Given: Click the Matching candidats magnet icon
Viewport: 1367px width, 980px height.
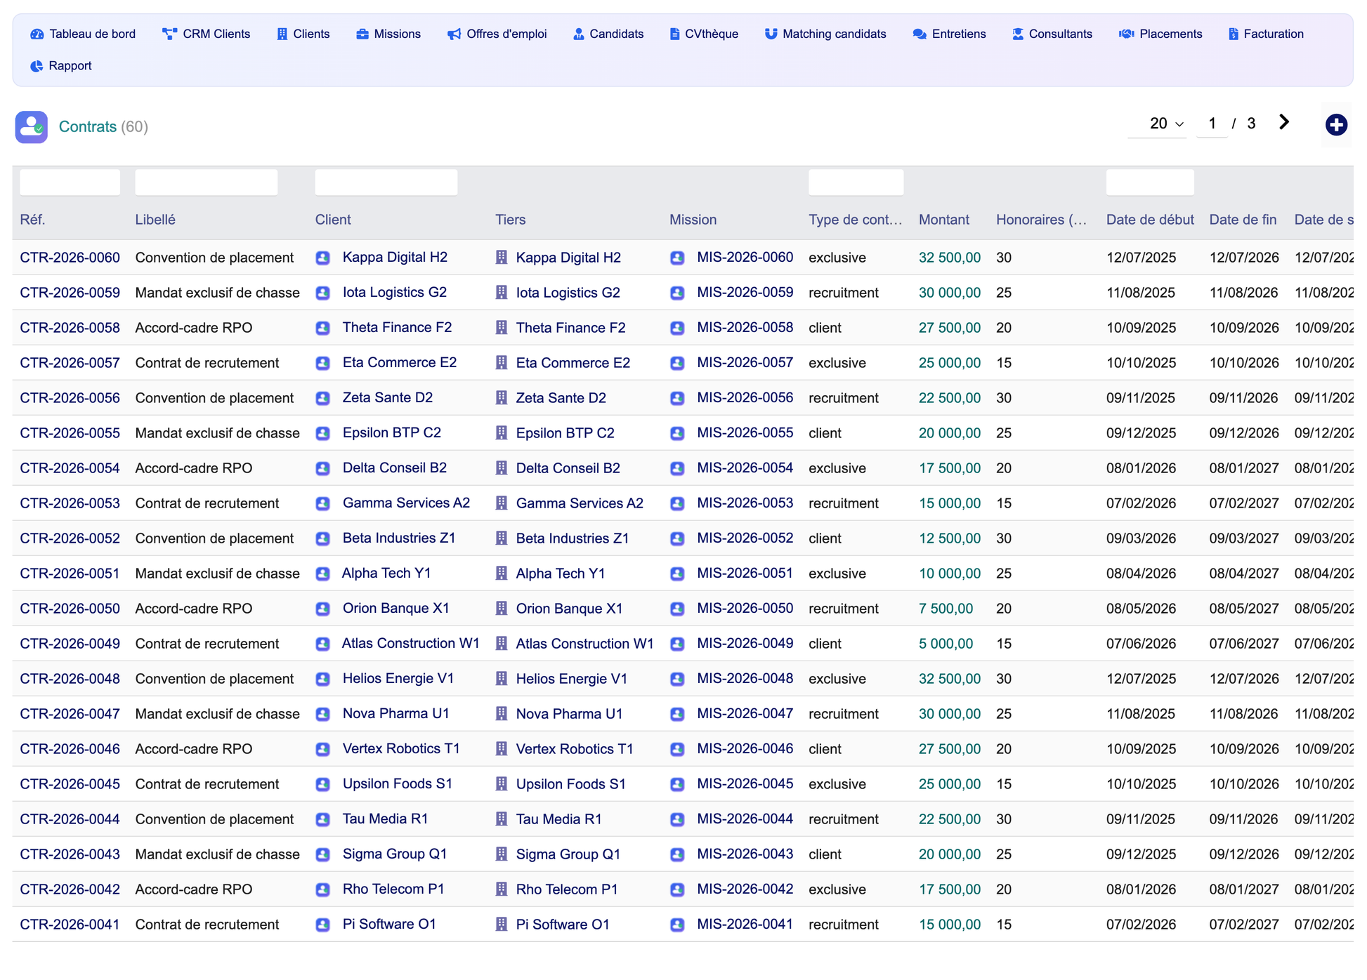Looking at the screenshot, I should pos(771,34).
